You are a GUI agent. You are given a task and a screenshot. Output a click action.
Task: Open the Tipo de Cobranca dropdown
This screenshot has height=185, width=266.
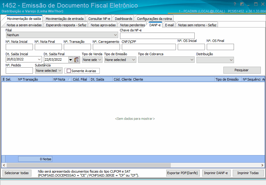(192, 60)
